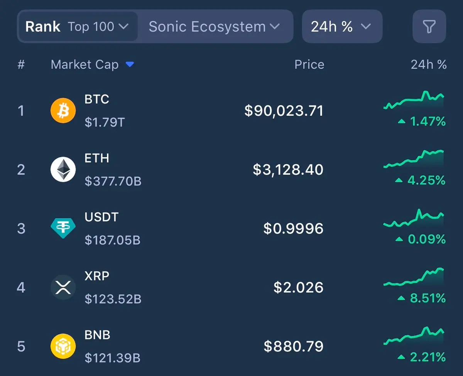This screenshot has width=463, height=376.
Task: Click the Bitcoin coin logo icon
Action: [x=63, y=111]
